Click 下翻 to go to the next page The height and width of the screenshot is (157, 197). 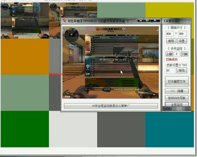click(184, 54)
